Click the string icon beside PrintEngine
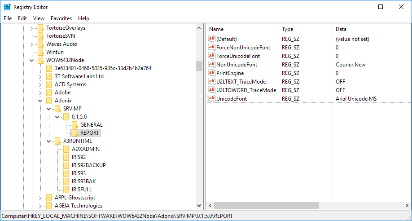 [x=211, y=73]
